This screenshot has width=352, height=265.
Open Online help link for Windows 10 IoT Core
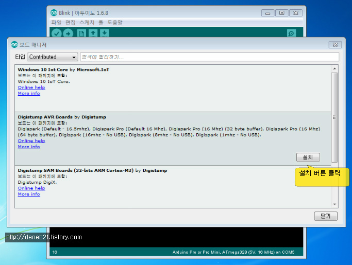coord(31,87)
